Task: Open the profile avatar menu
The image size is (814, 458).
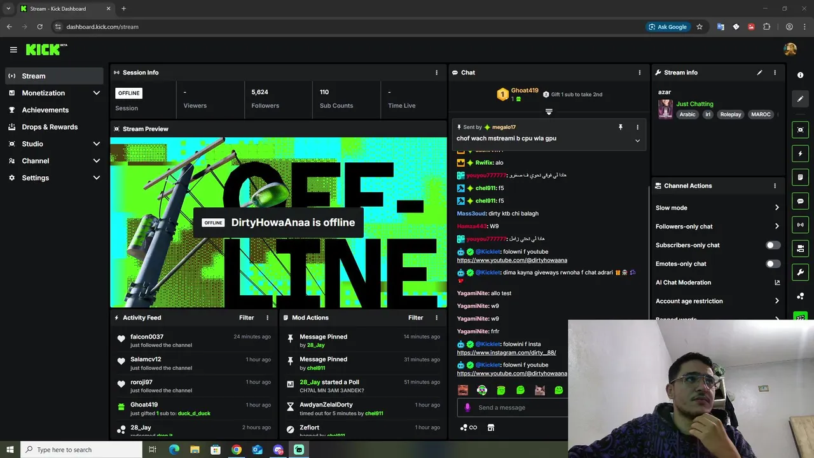Action: pyautogui.click(x=790, y=50)
